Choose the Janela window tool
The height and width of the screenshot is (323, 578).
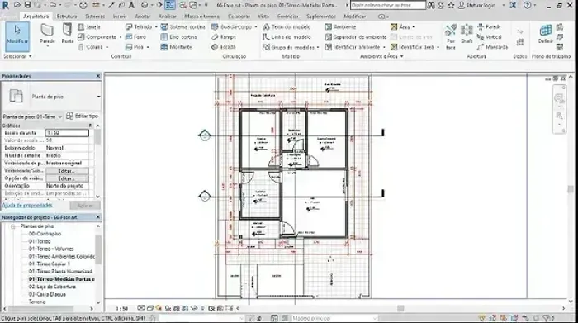click(89, 27)
